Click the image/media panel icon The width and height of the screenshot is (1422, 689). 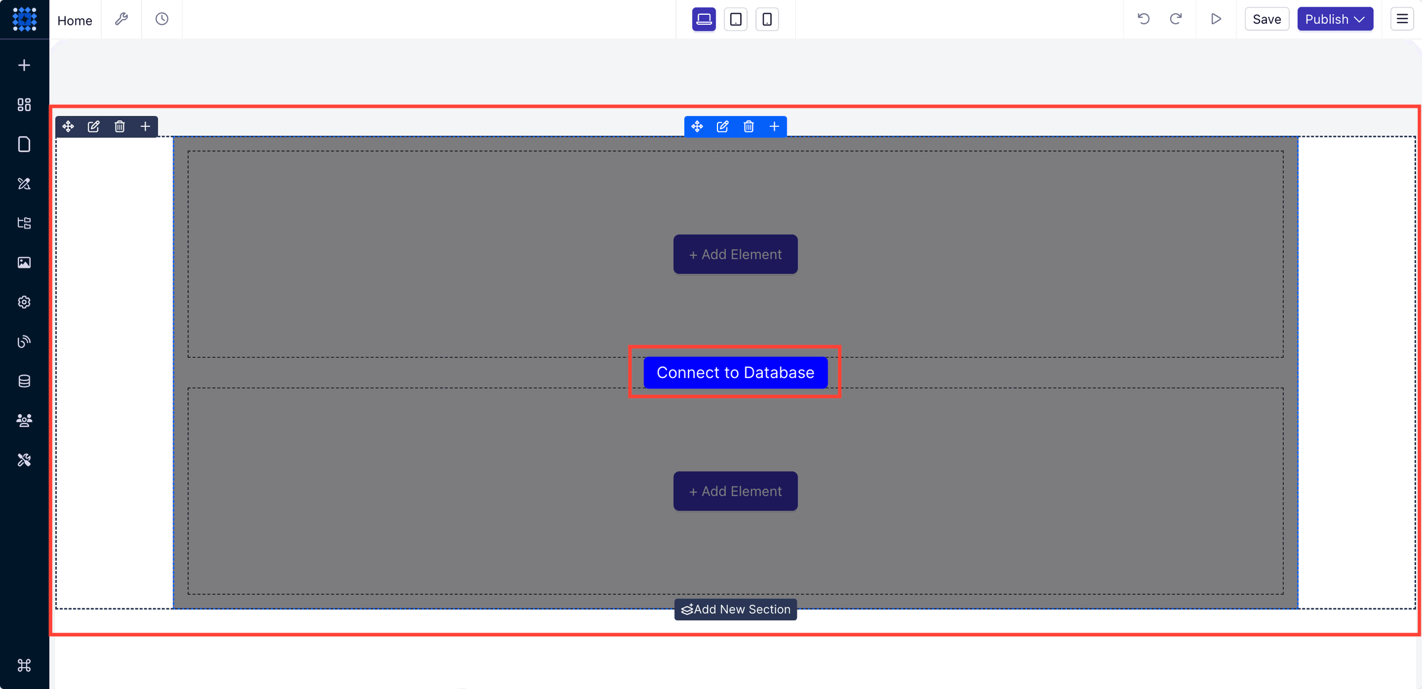tap(24, 263)
